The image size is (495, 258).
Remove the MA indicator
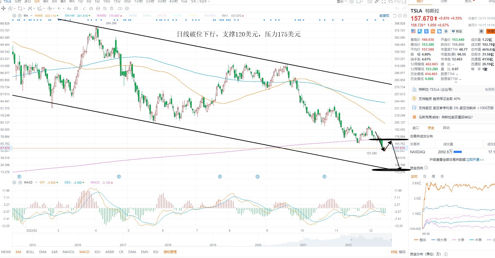[x=20, y=16]
